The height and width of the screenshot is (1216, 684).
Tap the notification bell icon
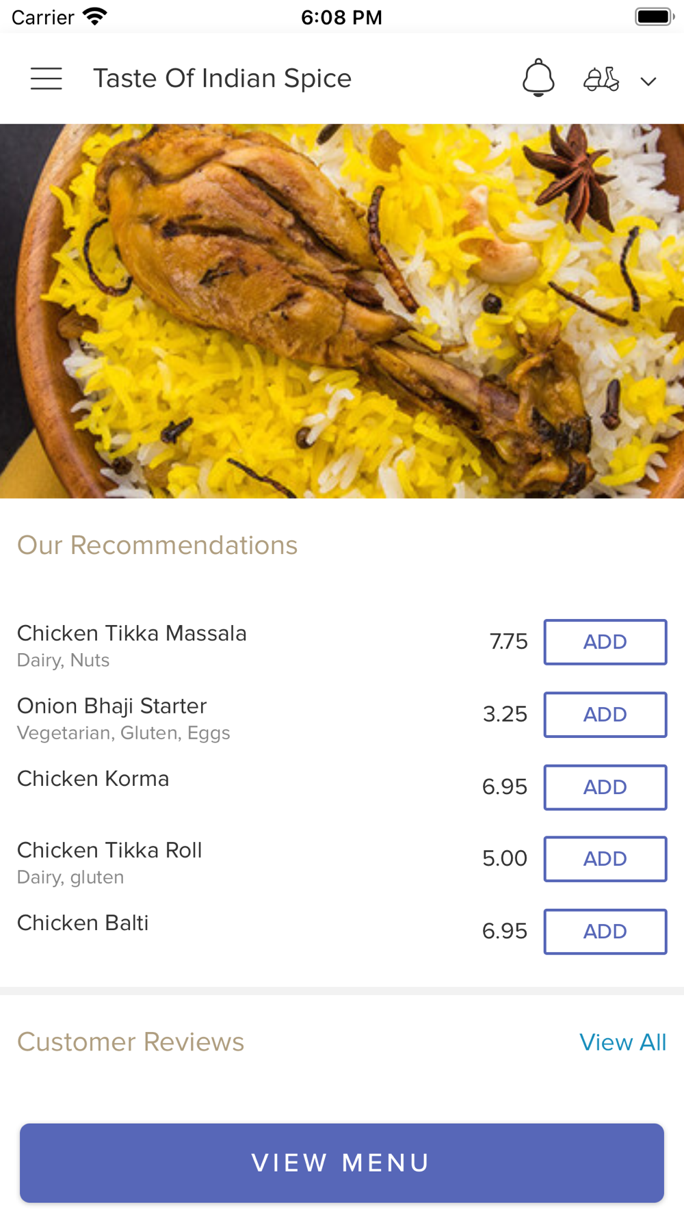tap(538, 78)
